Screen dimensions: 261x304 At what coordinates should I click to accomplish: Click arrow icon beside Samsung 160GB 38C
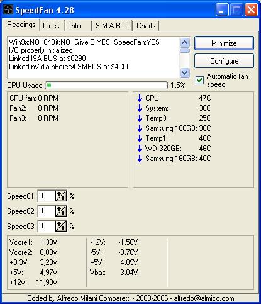[x=140, y=128]
